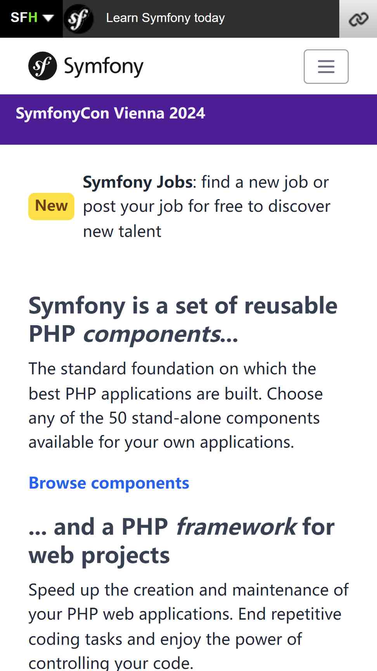Screen dimensions: 377x671
Task: Click empty area of the purple banner
Action: (291, 120)
